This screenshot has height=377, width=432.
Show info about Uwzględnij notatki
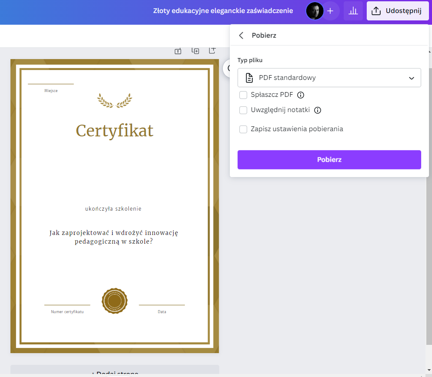point(318,110)
